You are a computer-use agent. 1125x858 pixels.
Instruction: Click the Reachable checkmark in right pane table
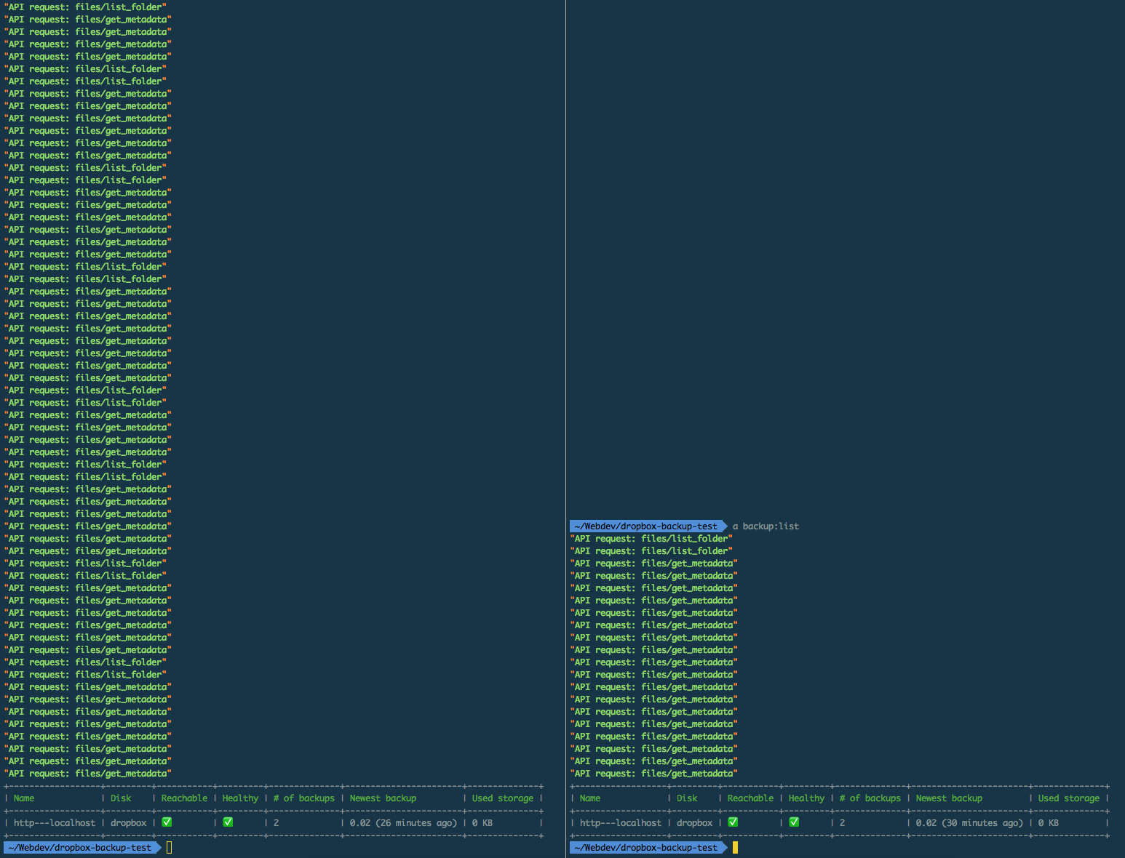click(x=733, y=822)
